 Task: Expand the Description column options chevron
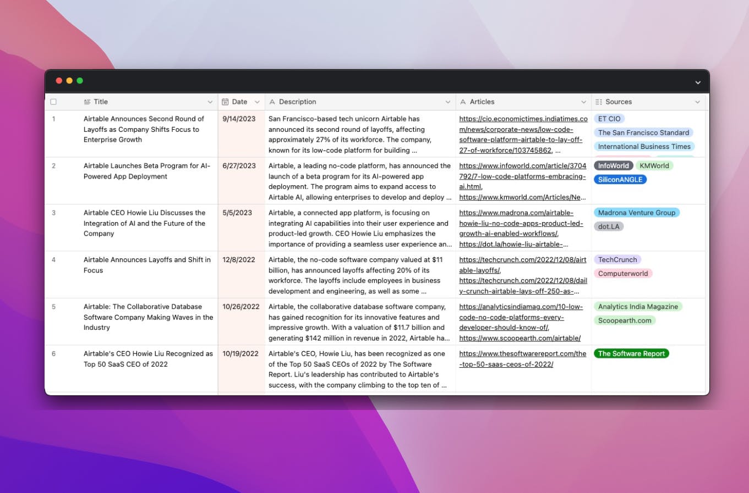447,102
